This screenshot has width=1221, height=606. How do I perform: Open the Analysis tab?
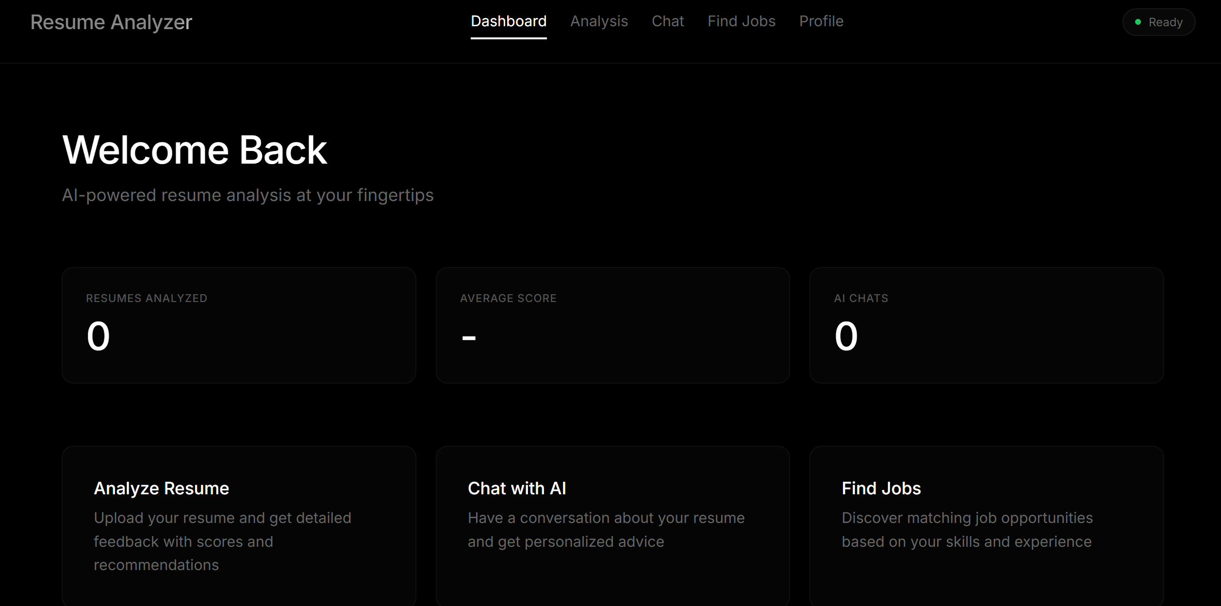(599, 21)
